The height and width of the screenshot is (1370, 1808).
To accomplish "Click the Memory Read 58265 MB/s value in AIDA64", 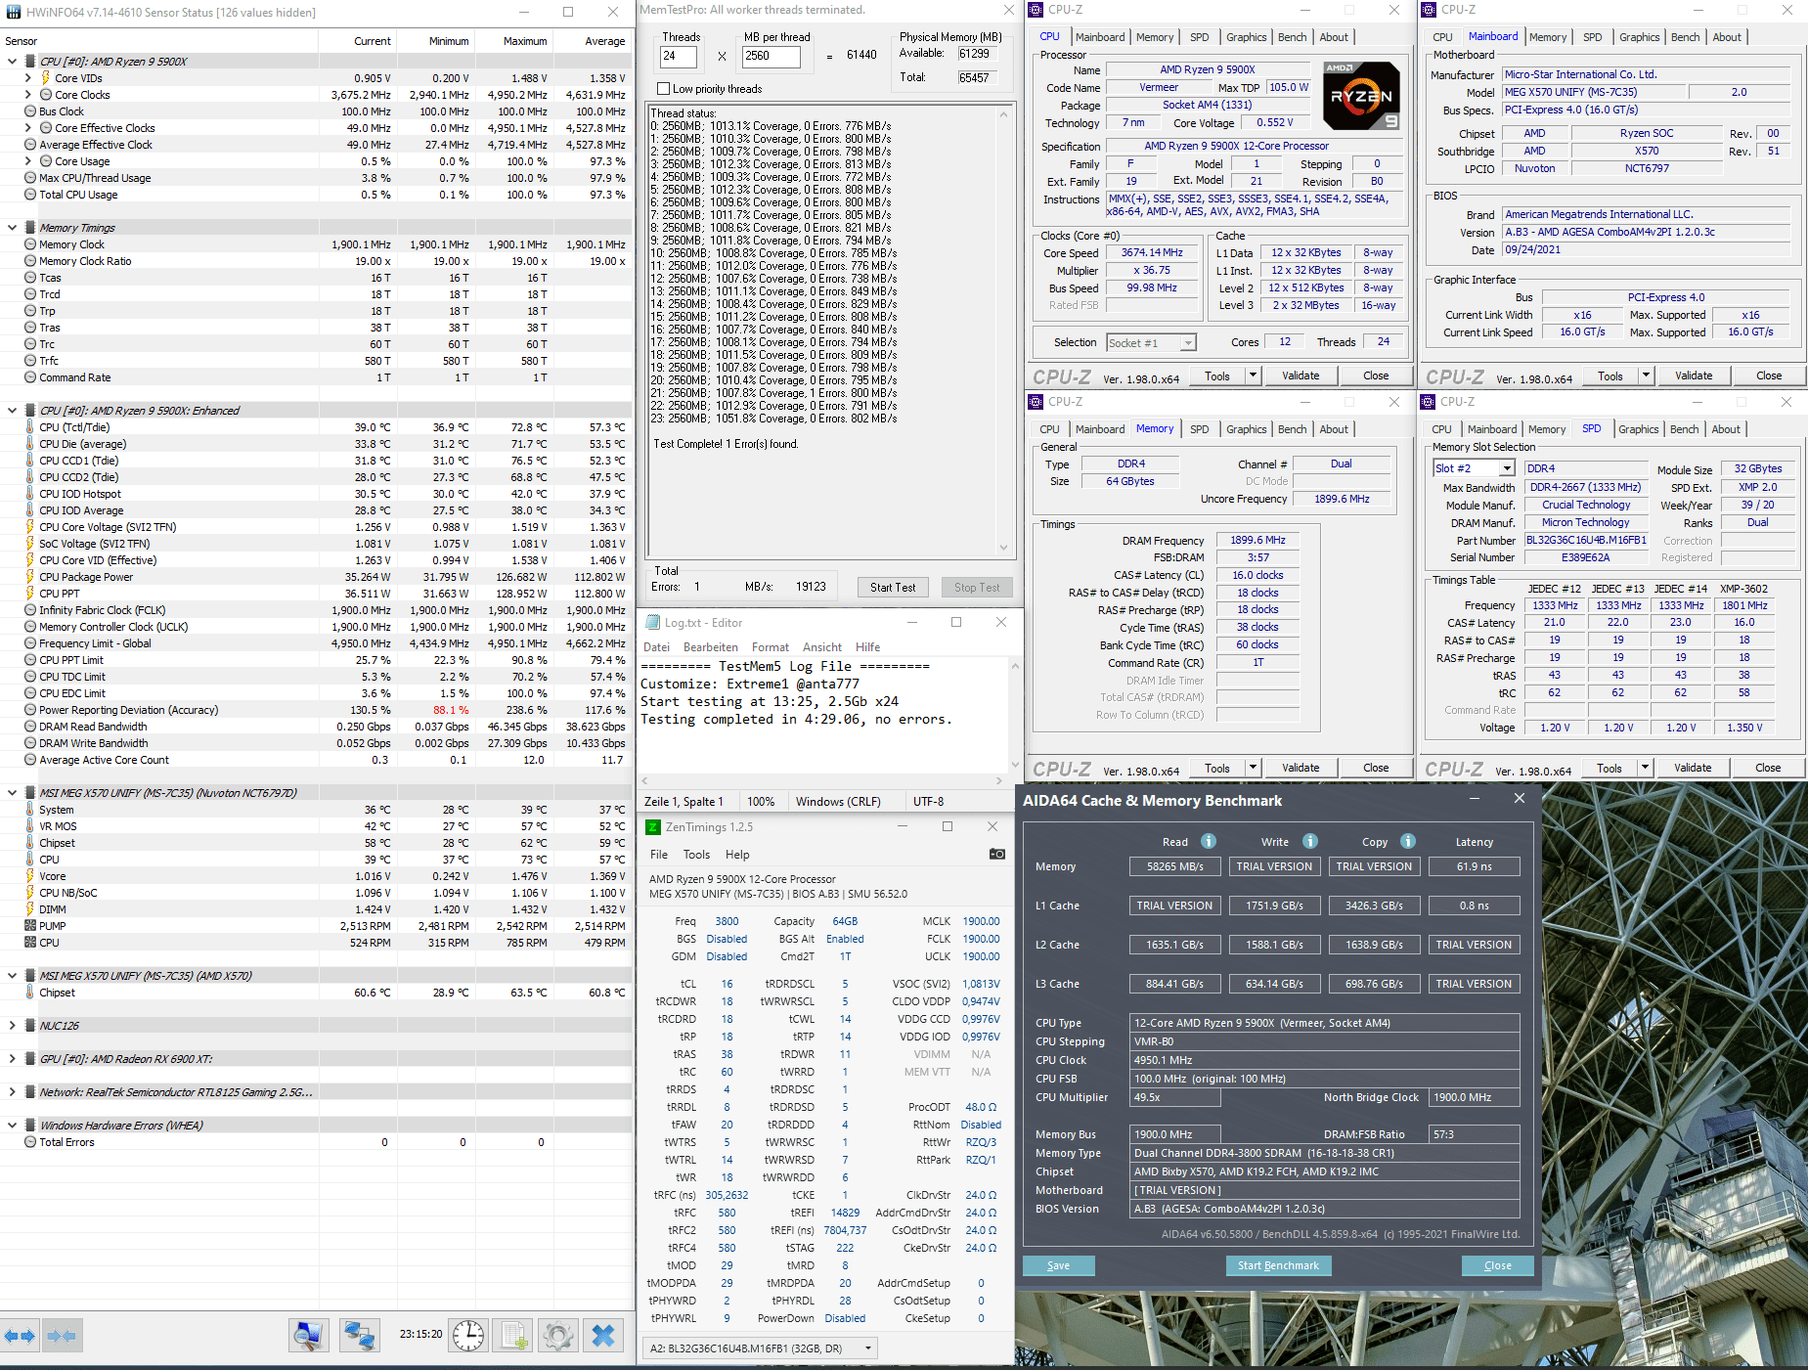I will click(x=1174, y=866).
